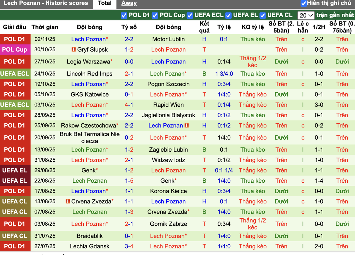The image size is (355, 255).
Task: Click UEFA CL badge on 13/08/25 row
Action: [15, 201]
